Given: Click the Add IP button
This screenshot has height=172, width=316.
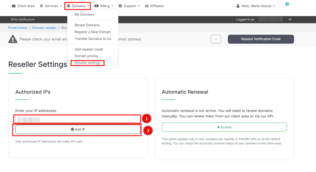Looking at the screenshot, I should coord(78,130).
